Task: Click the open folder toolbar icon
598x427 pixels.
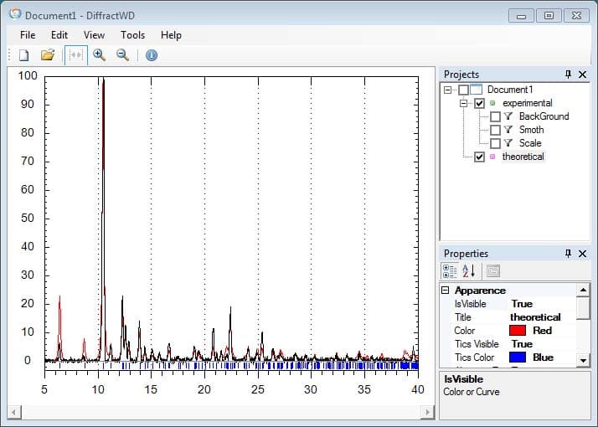Action: [48, 55]
